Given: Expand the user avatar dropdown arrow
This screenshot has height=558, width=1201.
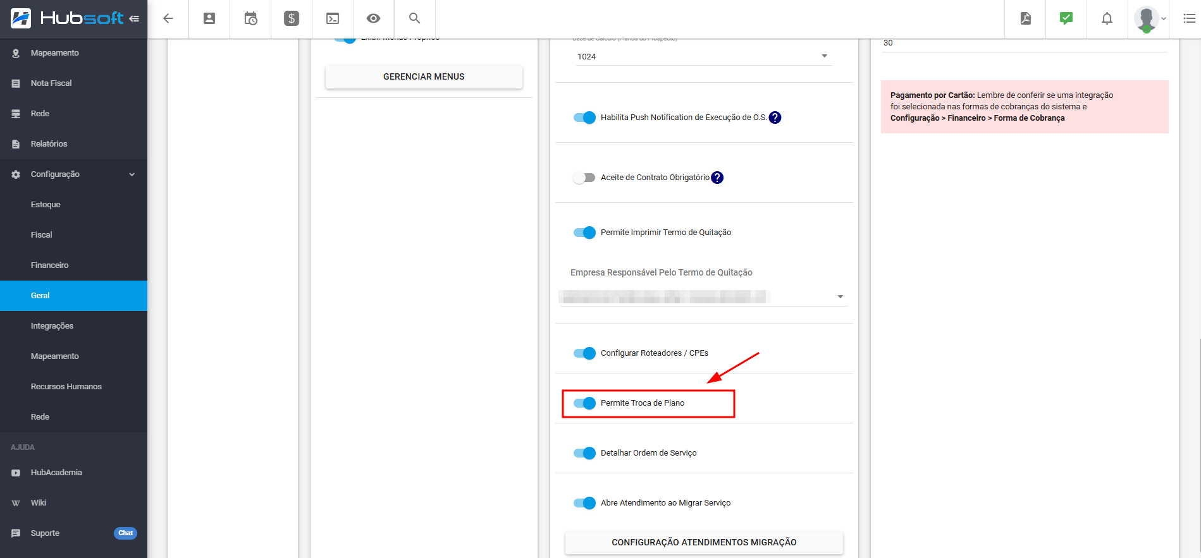Looking at the screenshot, I should pos(1164,19).
